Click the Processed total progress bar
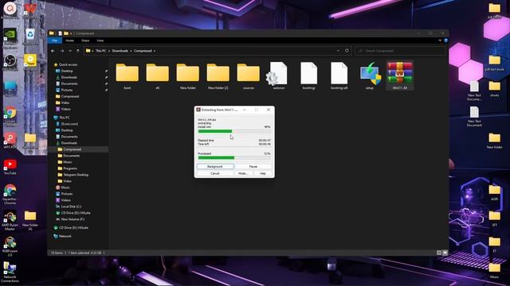The image size is (510, 286). pos(234,157)
